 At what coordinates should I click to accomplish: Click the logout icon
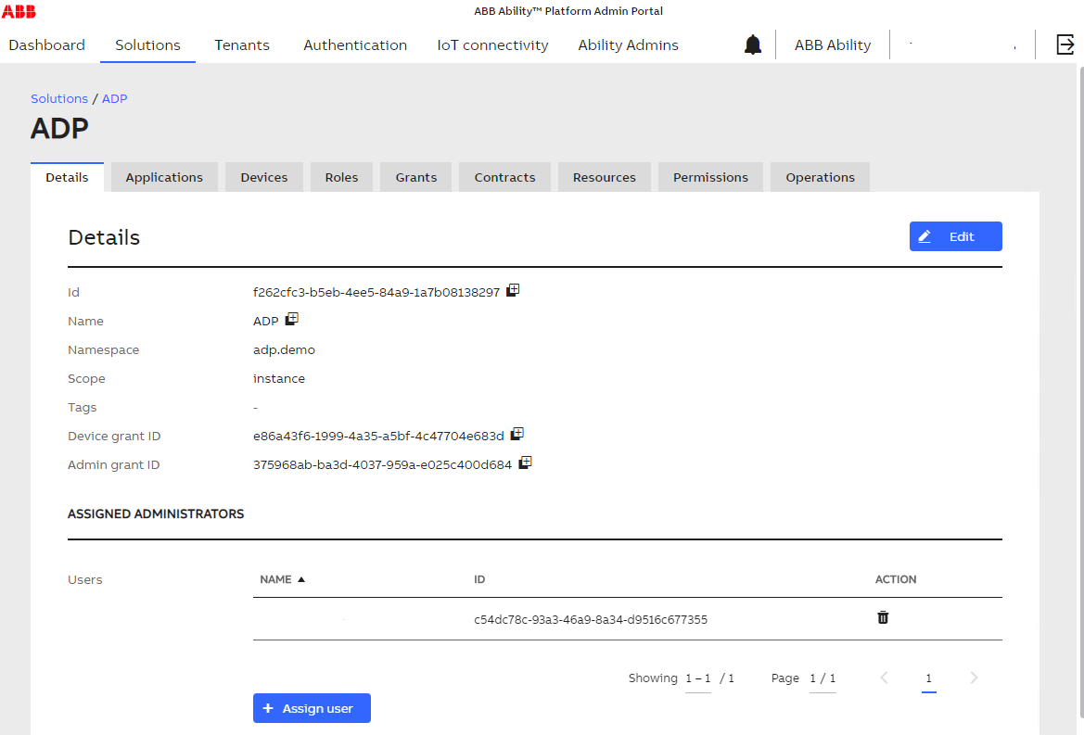tap(1065, 44)
